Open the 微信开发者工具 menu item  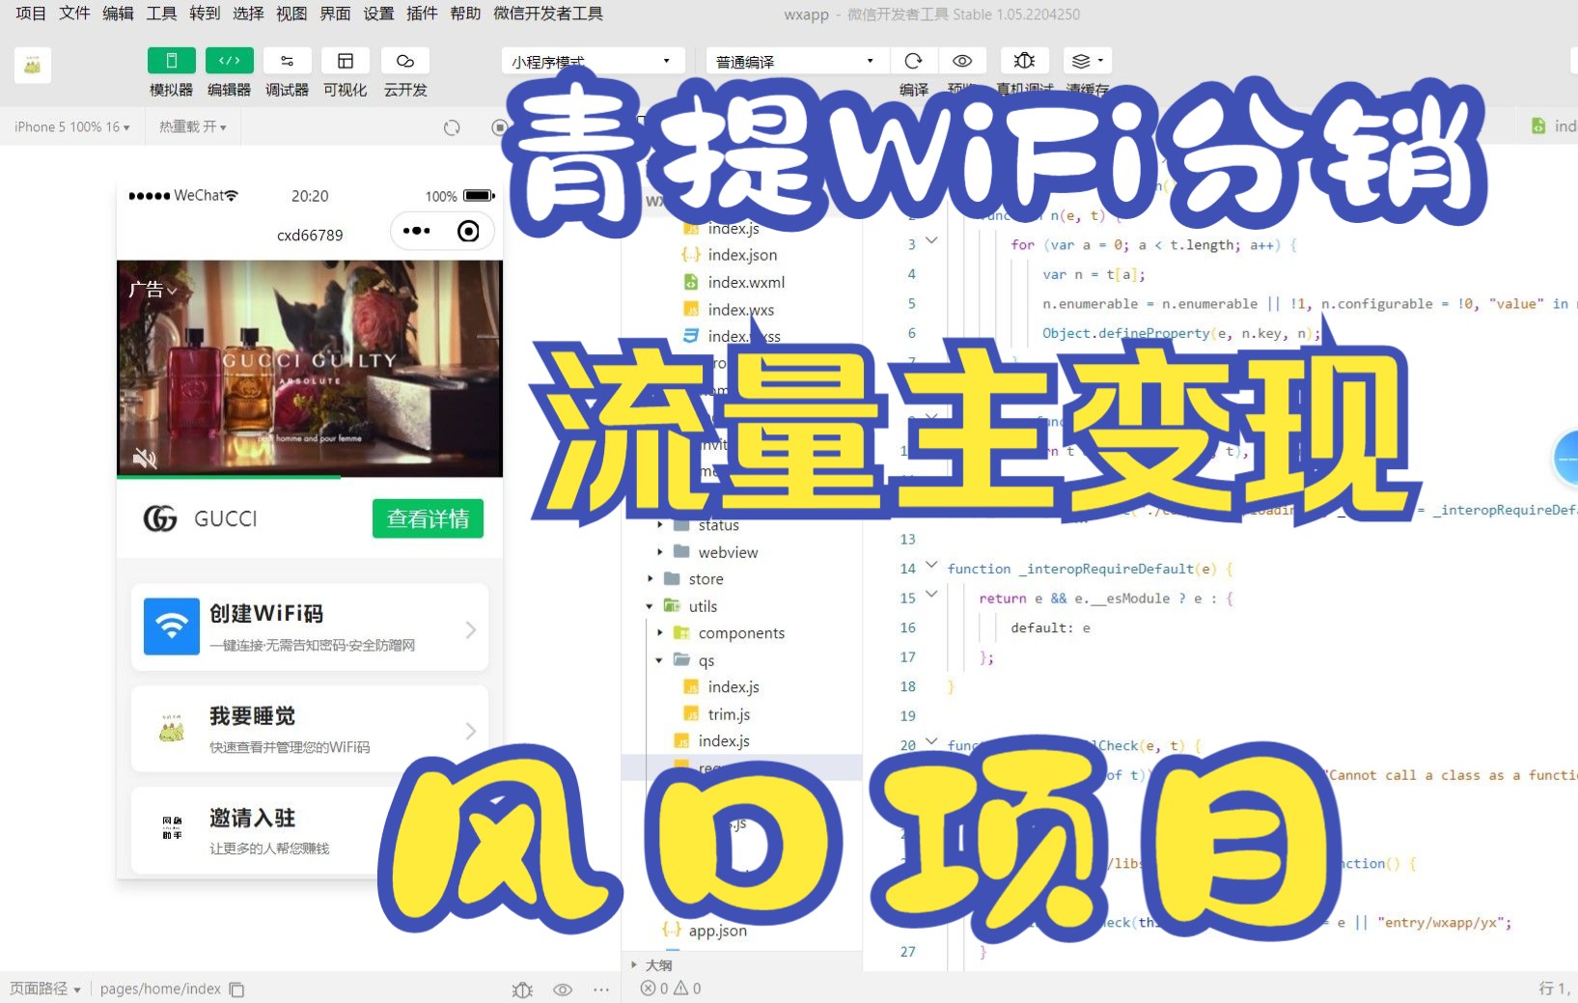tap(547, 14)
